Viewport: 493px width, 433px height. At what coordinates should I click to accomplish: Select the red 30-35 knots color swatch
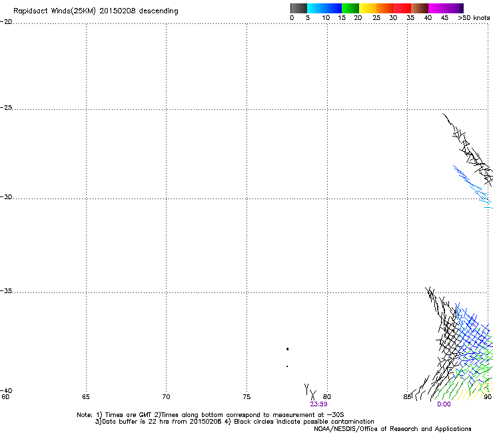tap(402, 8)
